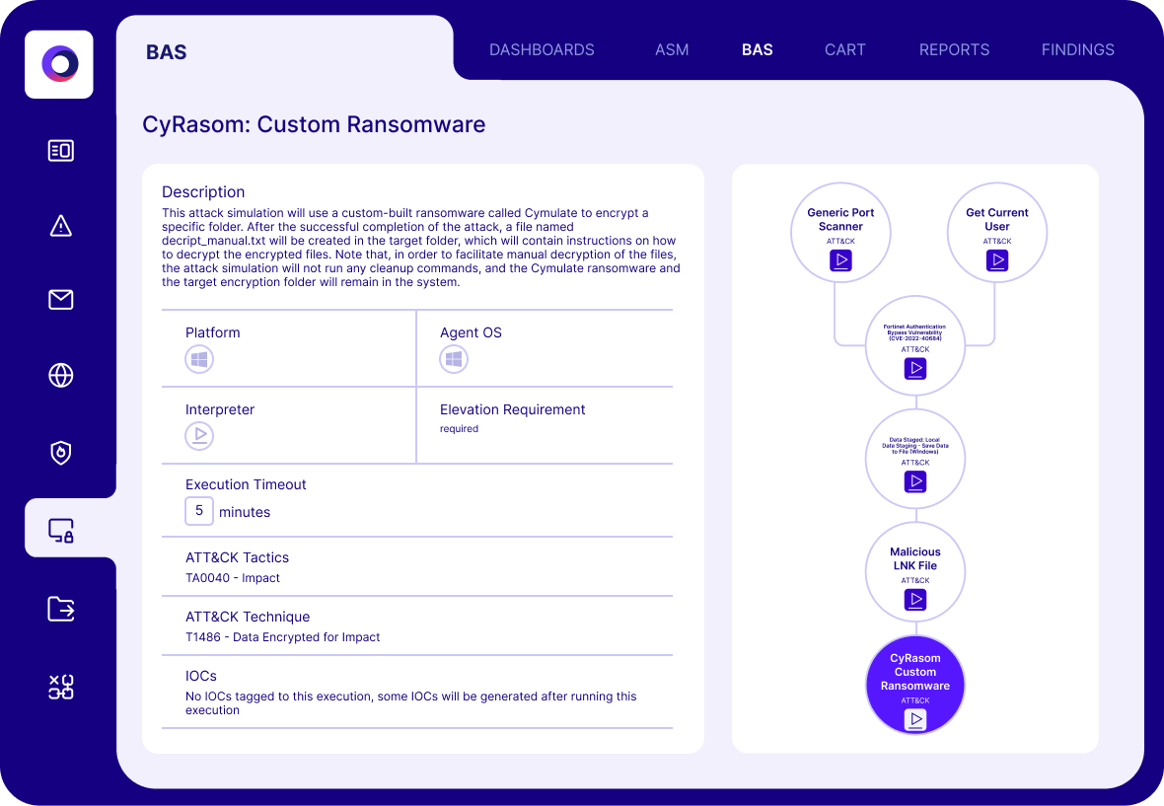Select the monitor lock endpoint sidebar icon
This screenshot has height=806, width=1164.
coord(61,530)
